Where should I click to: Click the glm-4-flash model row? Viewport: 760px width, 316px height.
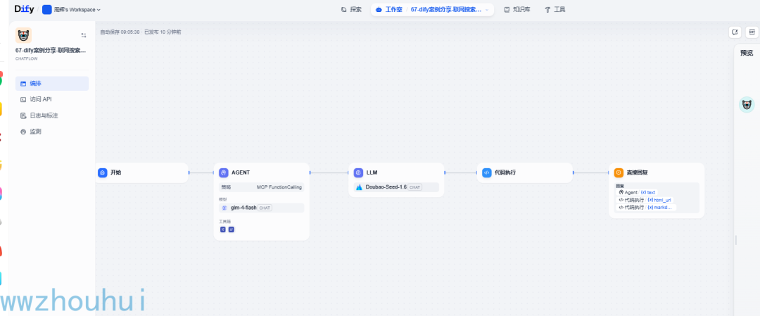(x=262, y=208)
